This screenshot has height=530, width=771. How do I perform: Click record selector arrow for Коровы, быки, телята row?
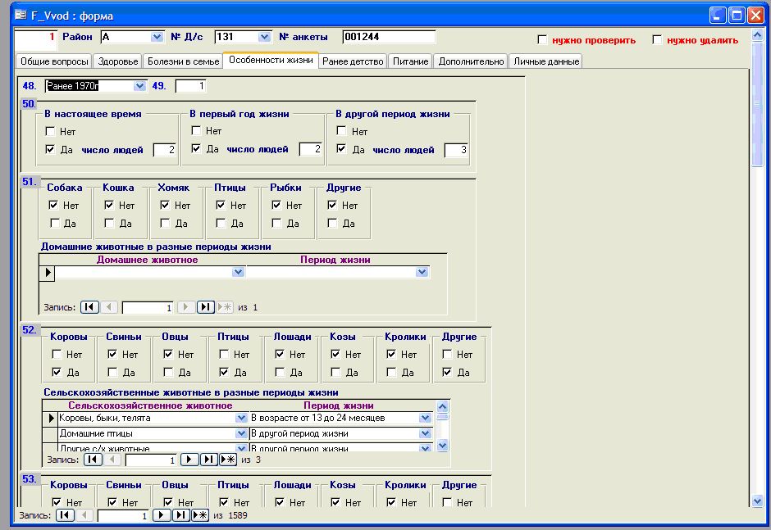click(x=49, y=418)
